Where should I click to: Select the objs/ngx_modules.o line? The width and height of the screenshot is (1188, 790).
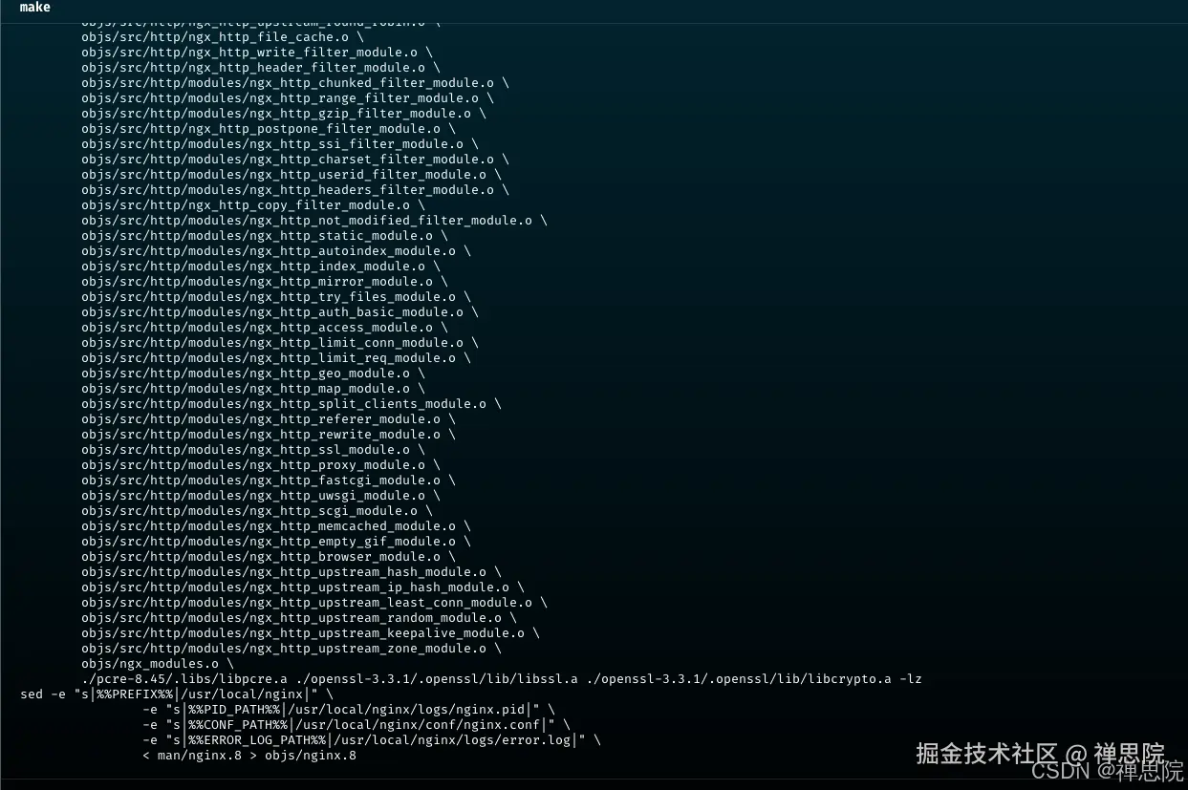(x=157, y=664)
